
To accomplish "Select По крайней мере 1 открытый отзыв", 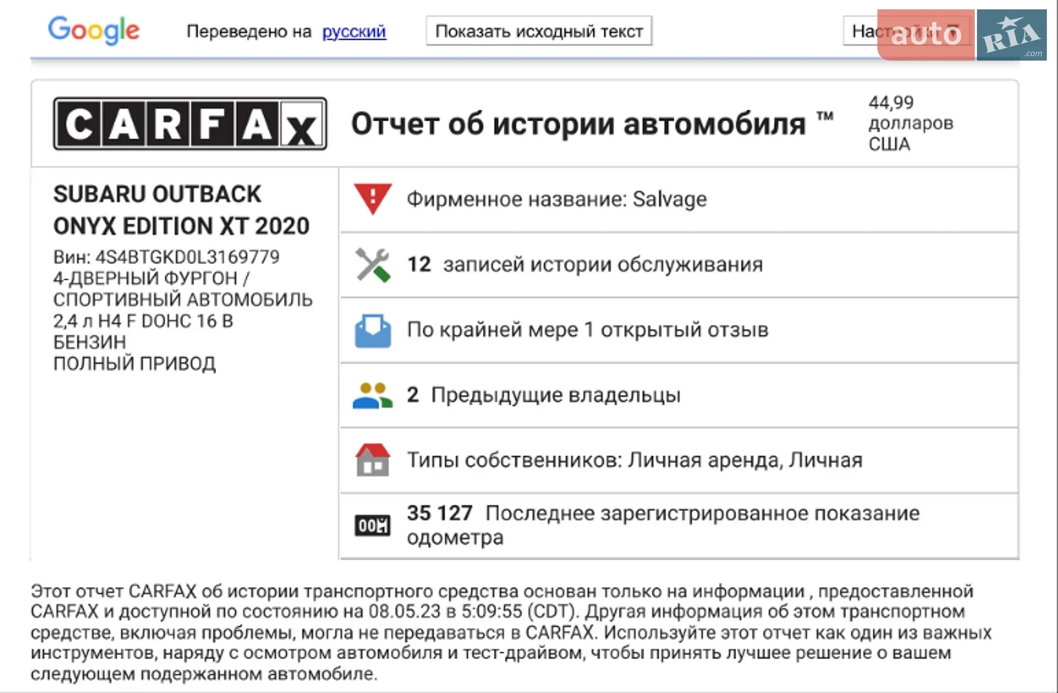I will tap(587, 330).
